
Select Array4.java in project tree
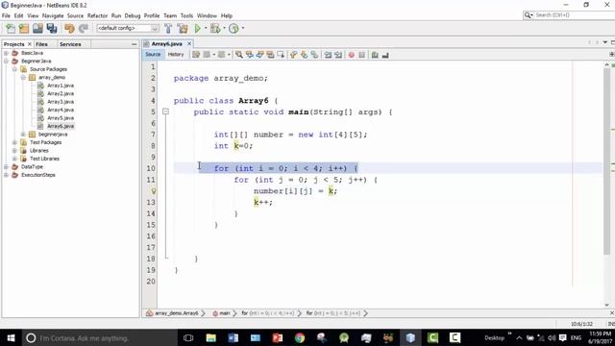(x=61, y=110)
